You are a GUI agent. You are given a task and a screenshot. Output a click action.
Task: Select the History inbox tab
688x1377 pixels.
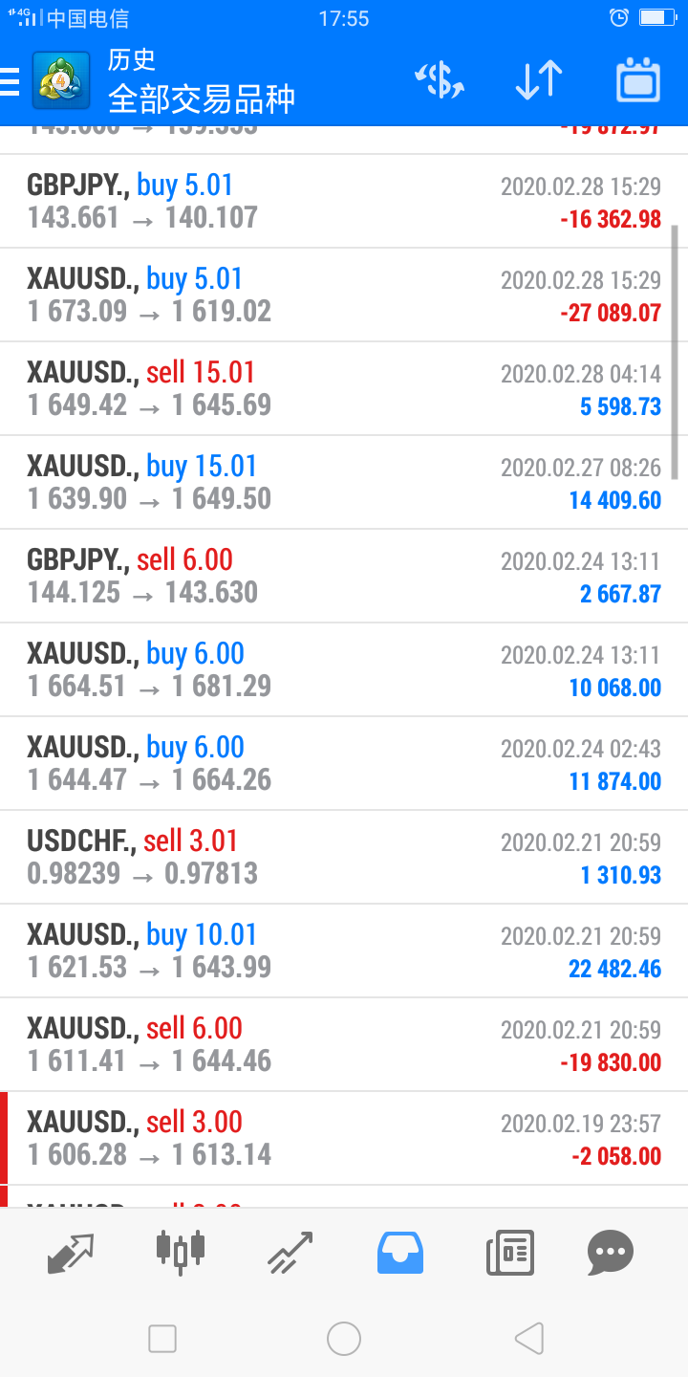399,1252
